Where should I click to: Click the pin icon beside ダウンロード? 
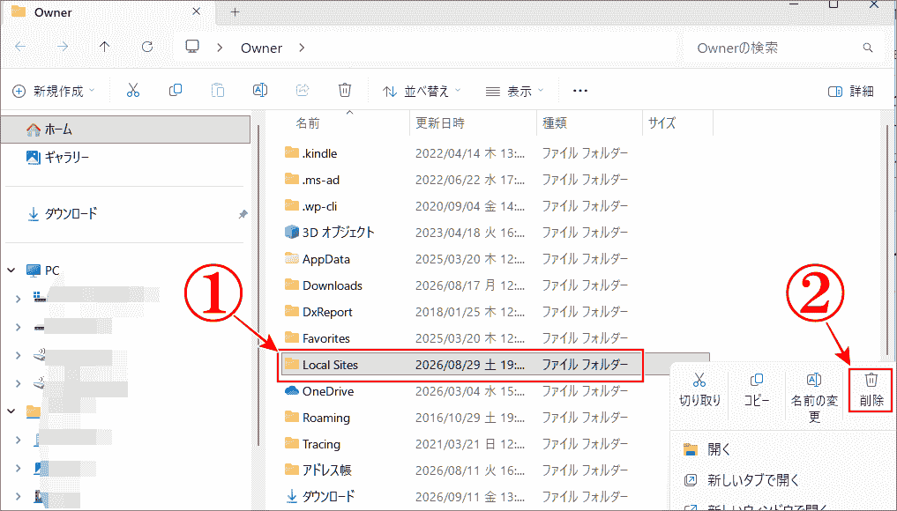[x=243, y=214]
